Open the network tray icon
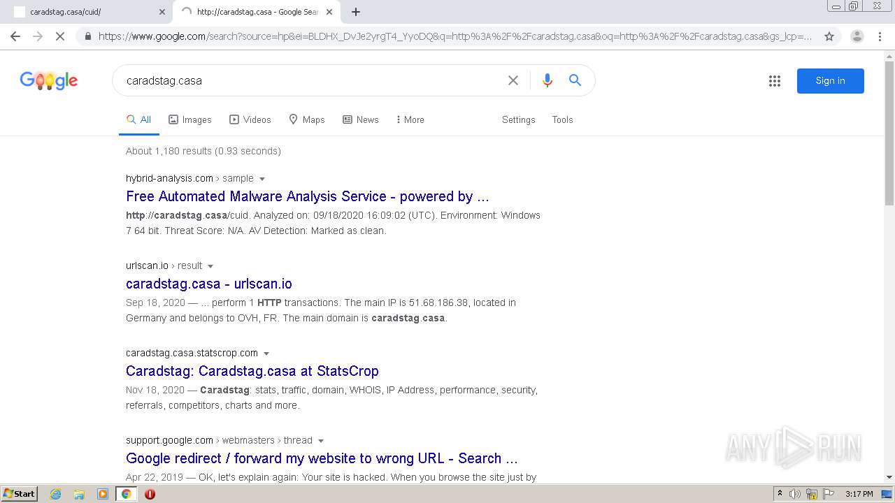895x503 pixels. (x=812, y=494)
